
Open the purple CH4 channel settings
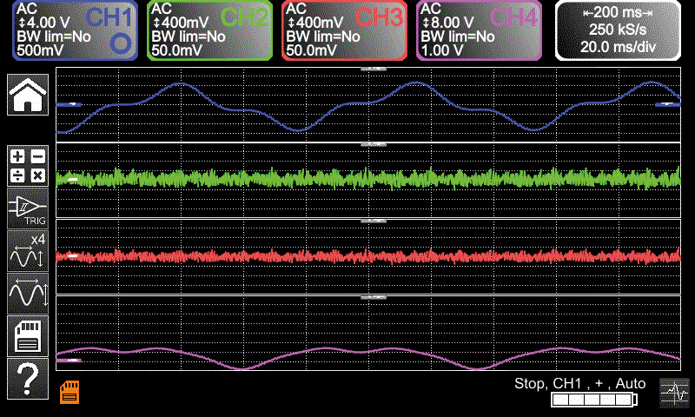coord(480,30)
